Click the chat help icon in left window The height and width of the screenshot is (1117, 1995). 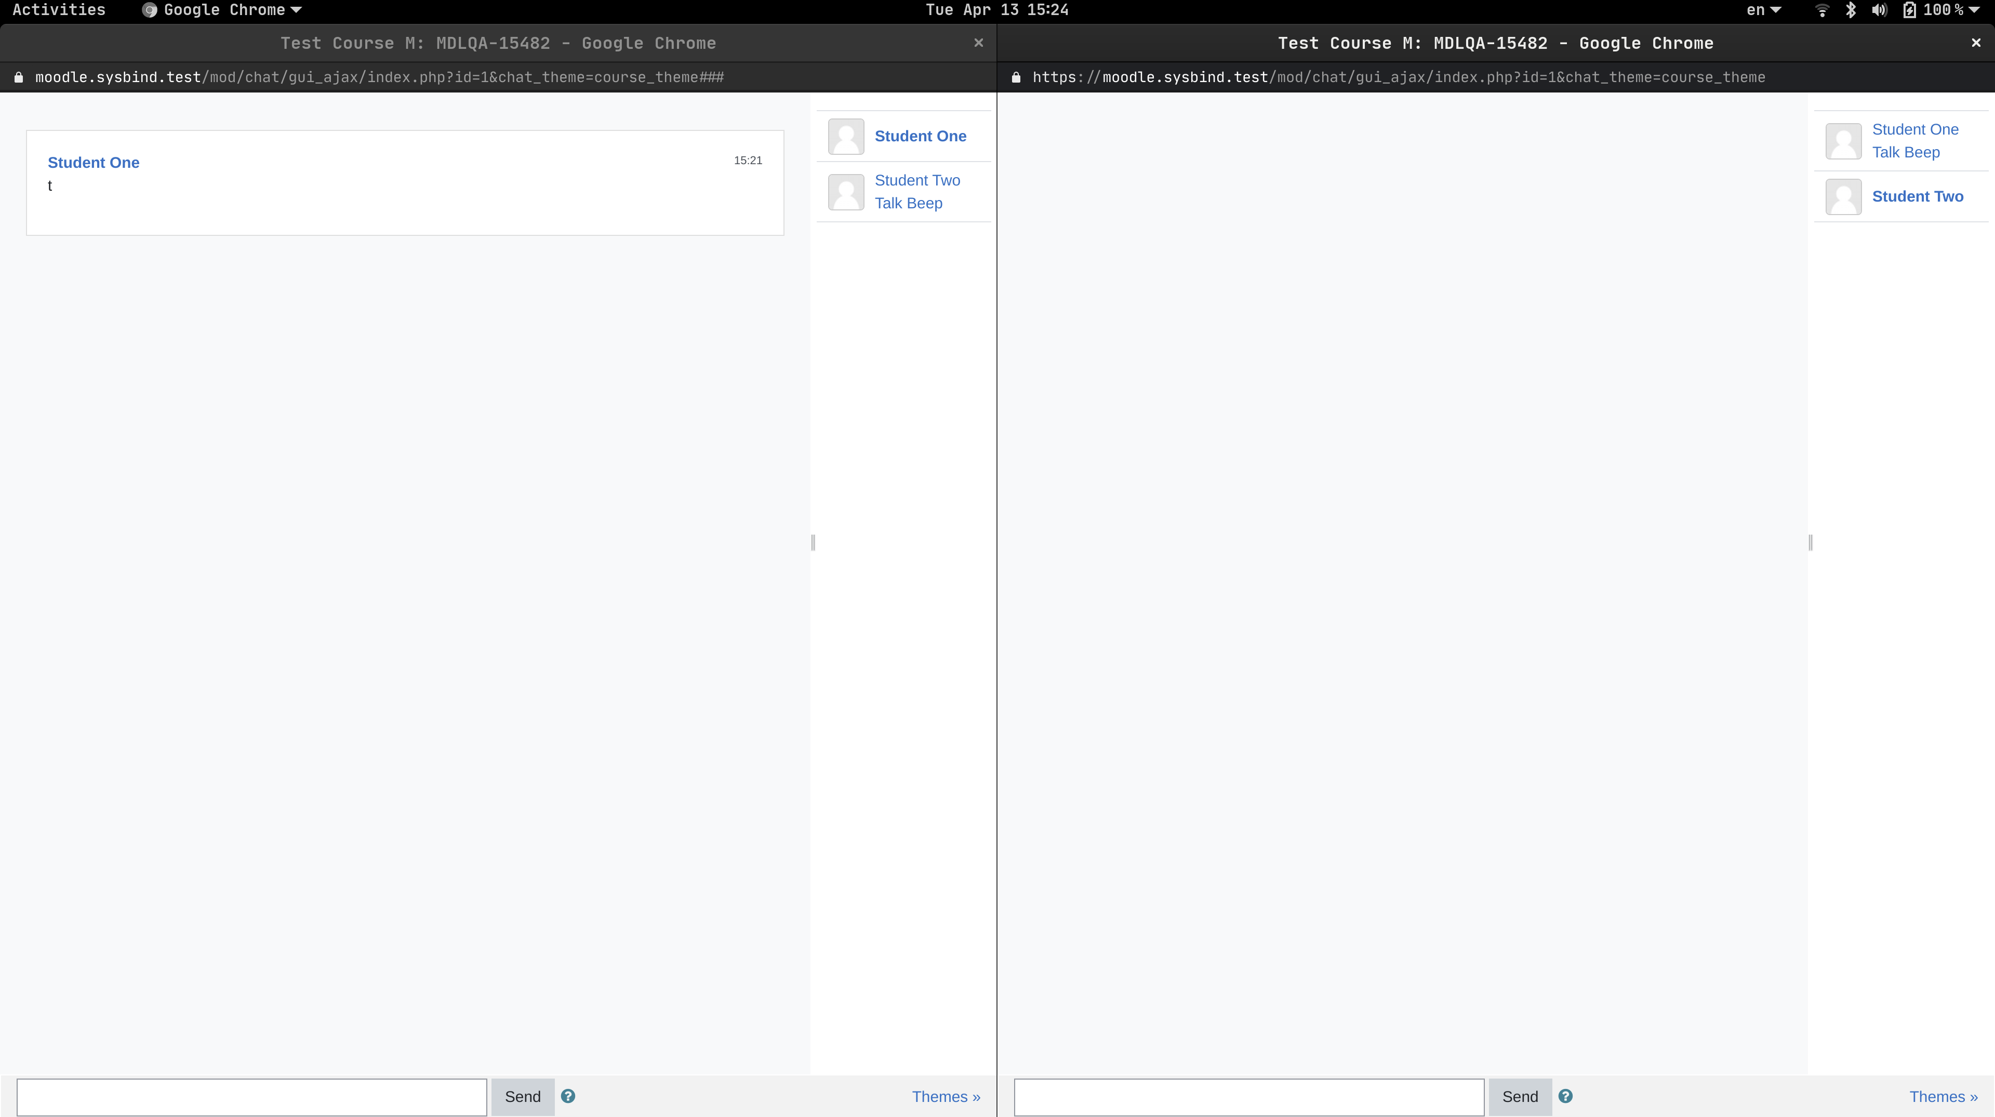pyautogui.click(x=568, y=1096)
